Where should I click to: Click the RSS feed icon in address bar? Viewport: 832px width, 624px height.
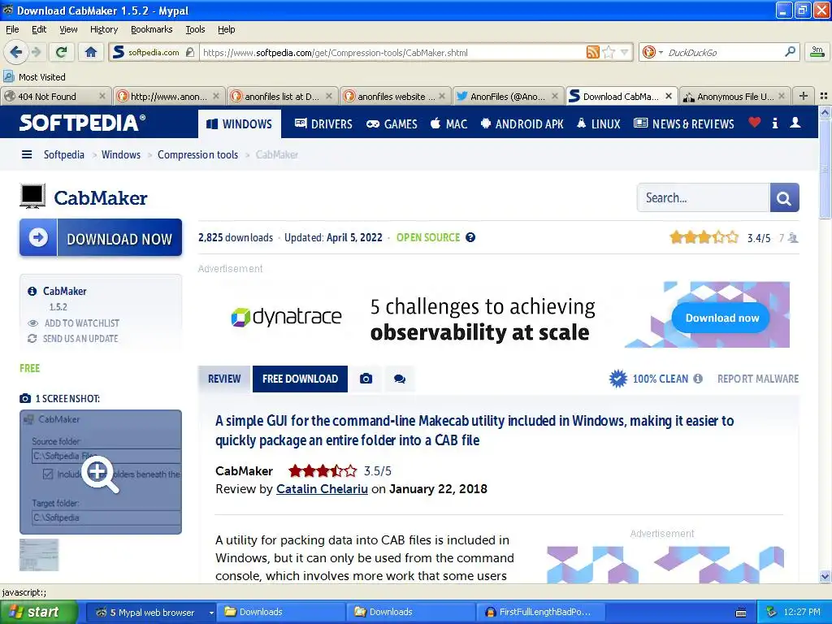tap(592, 52)
